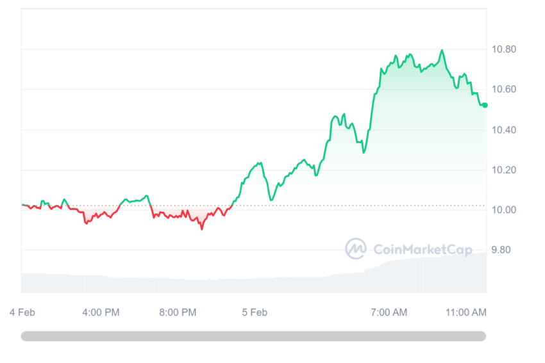This screenshot has width=545, height=363.
Task: Click the 10.60 price axis label
Action: (x=503, y=89)
